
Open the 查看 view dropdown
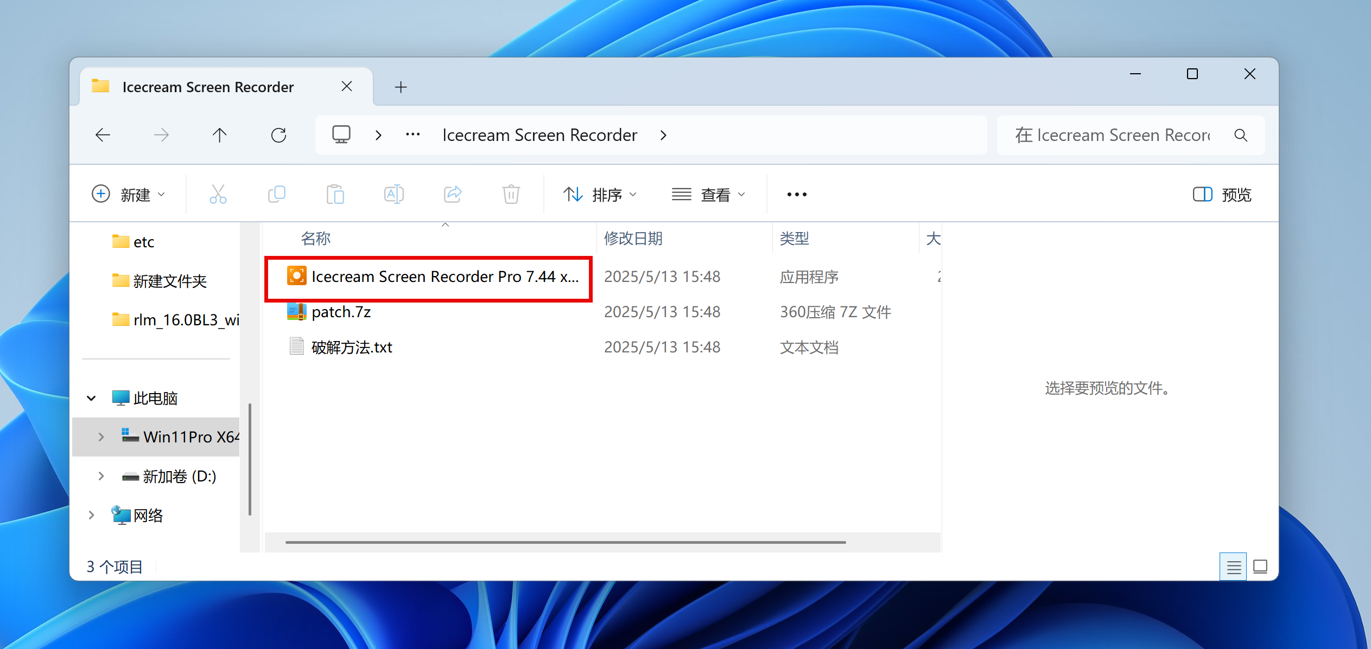click(x=708, y=195)
